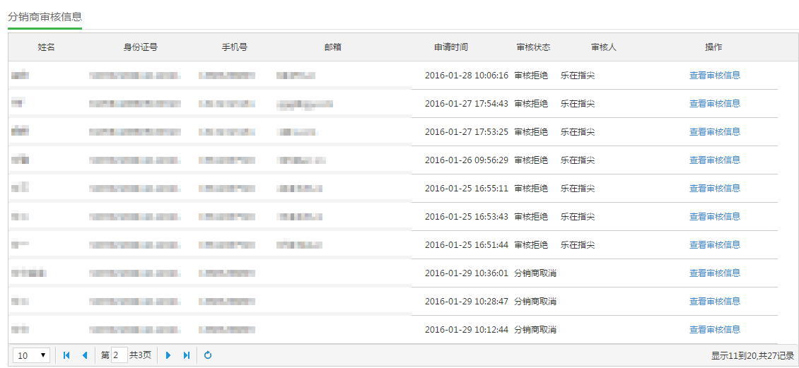This screenshot has width=799, height=368.
Task: Click the 审核人 column header
Action: pyautogui.click(x=603, y=47)
